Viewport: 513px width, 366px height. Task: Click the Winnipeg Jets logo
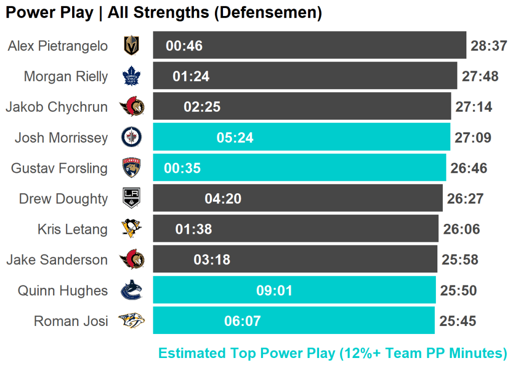tap(131, 137)
